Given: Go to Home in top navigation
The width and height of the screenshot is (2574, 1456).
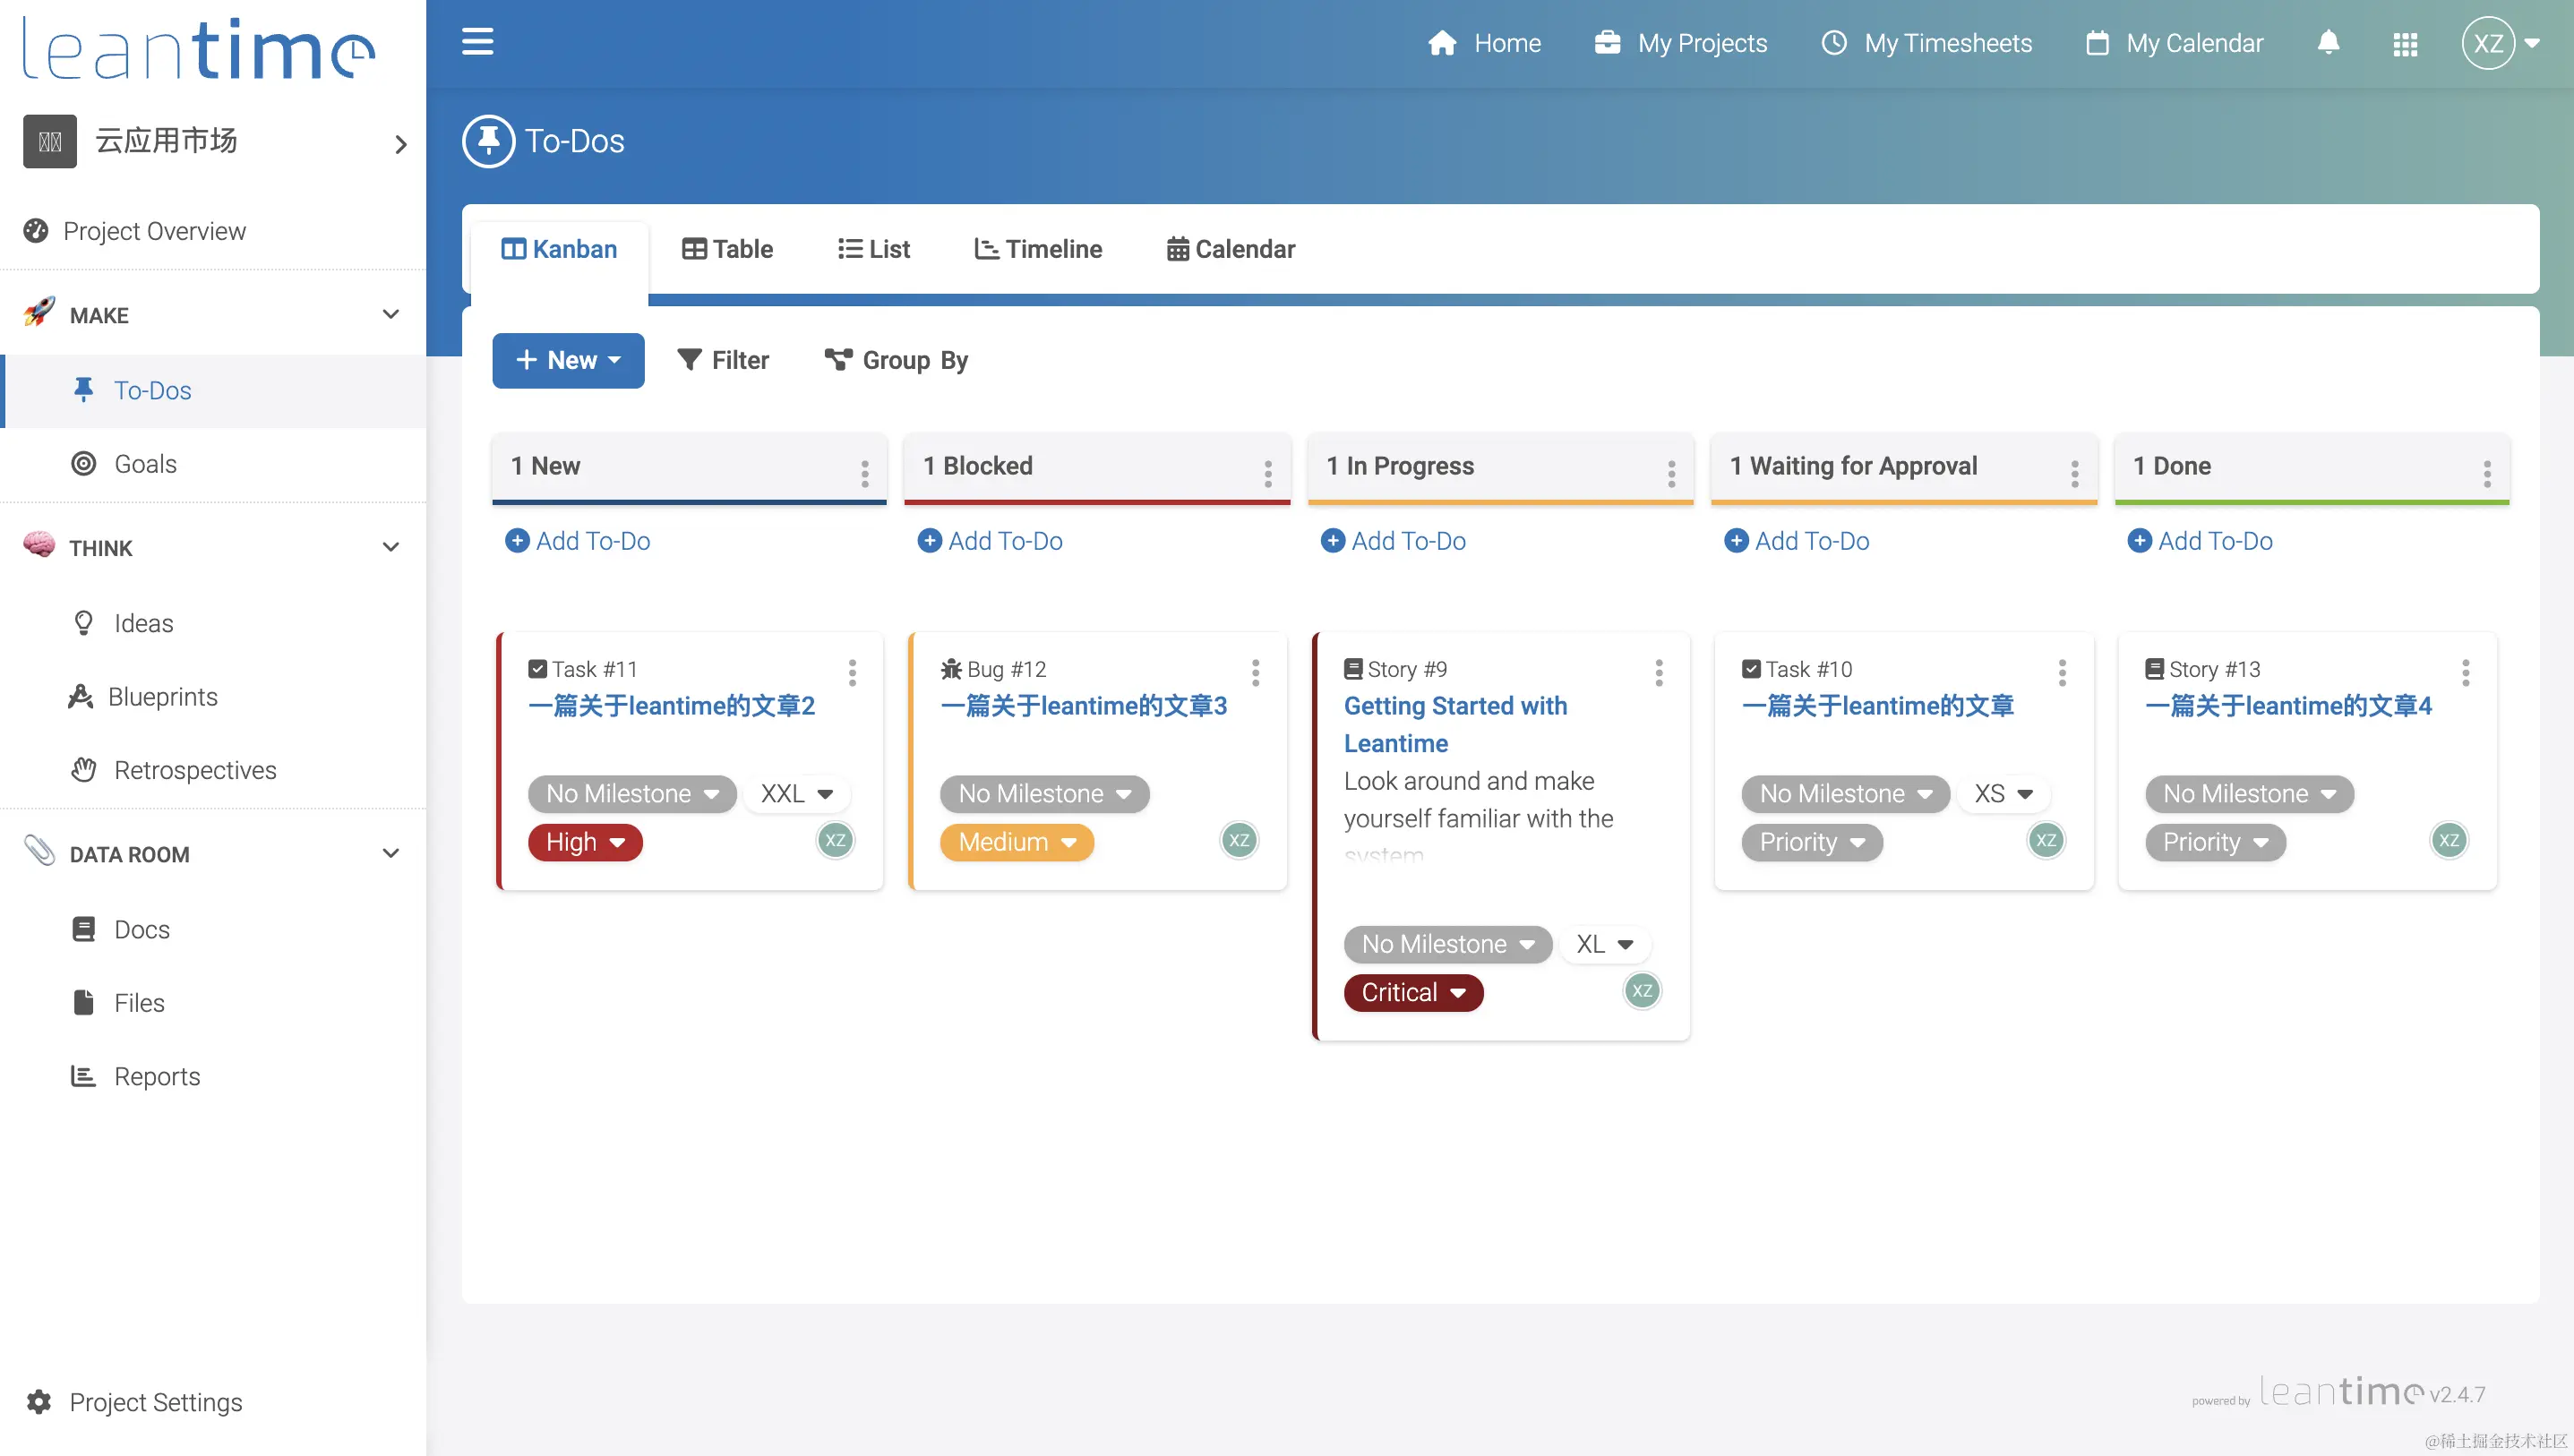Looking at the screenshot, I should 1484,43.
